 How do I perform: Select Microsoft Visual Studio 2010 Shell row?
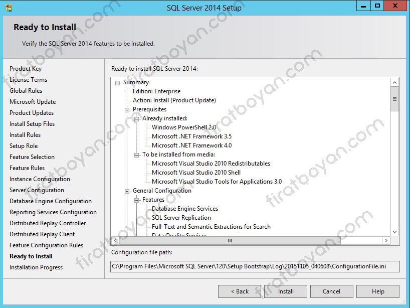click(x=196, y=173)
